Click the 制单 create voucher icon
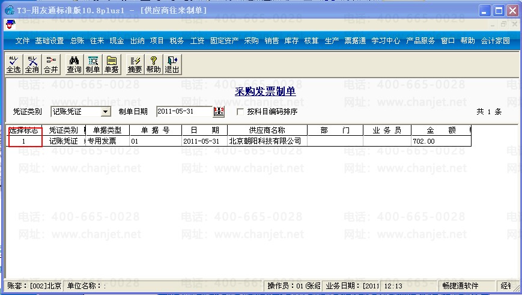 point(93,64)
